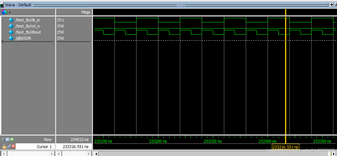Toggle leaf names display icon
The height and width of the screenshot is (156, 337).
pos(3,139)
